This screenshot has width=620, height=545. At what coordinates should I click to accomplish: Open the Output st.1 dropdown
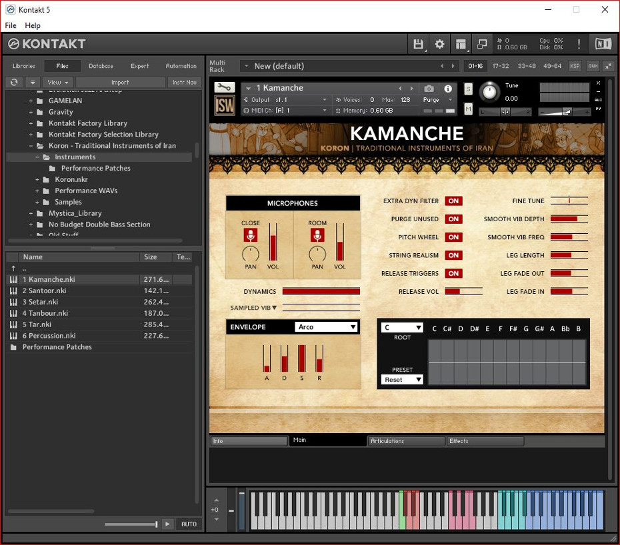(285, 100)
